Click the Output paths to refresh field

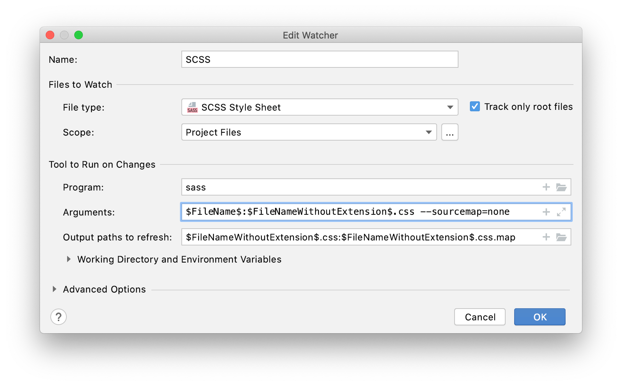357,237
